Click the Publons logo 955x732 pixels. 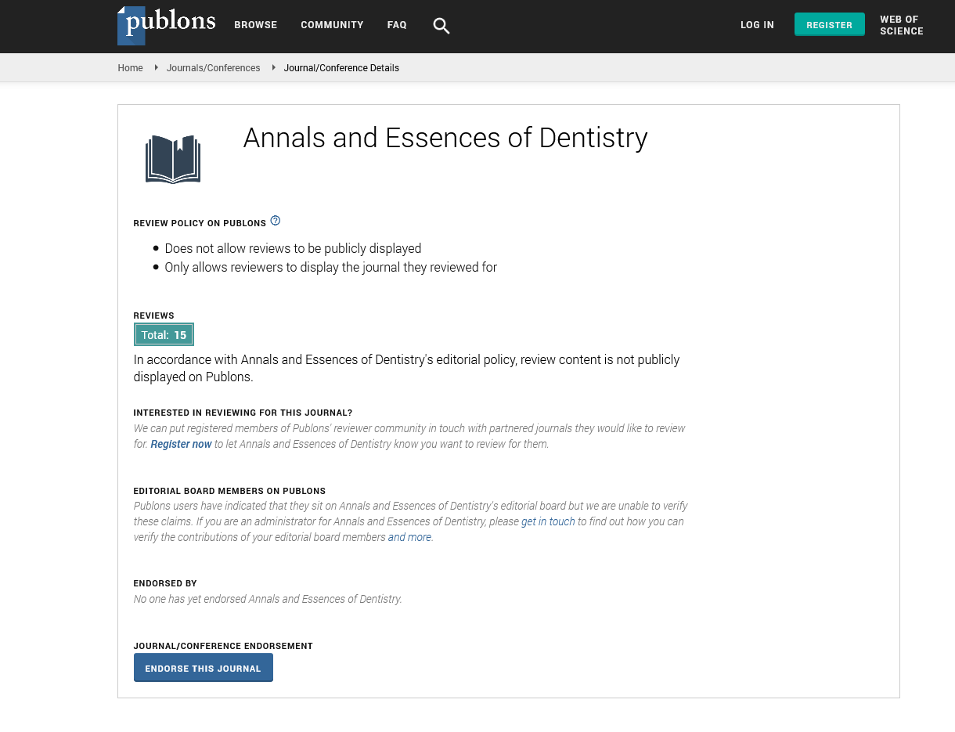(x=166, y=25)
